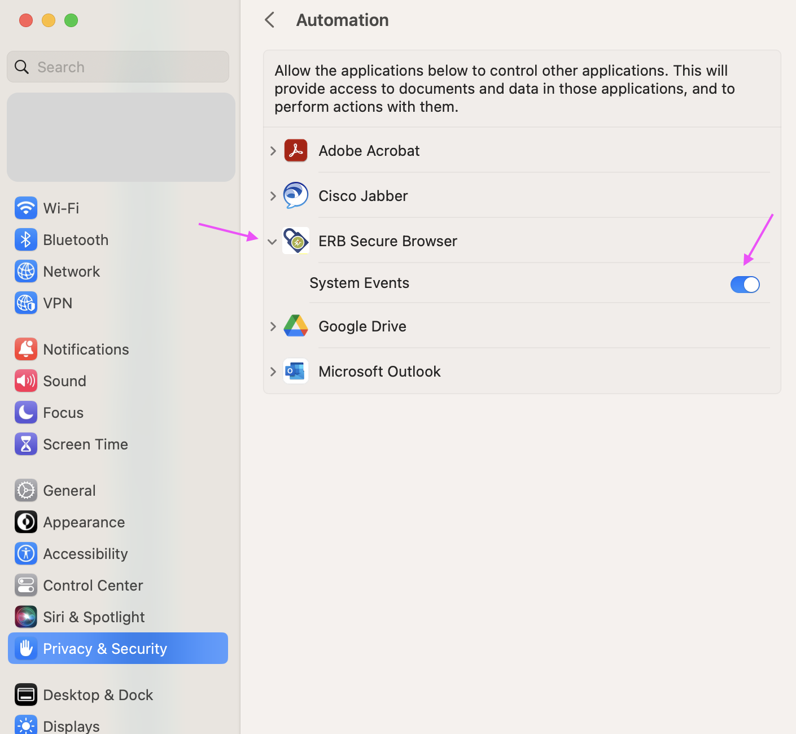Open Desktop & Dock settings
The width and height of the screenshot is (796, 734).
click(98, 694)
